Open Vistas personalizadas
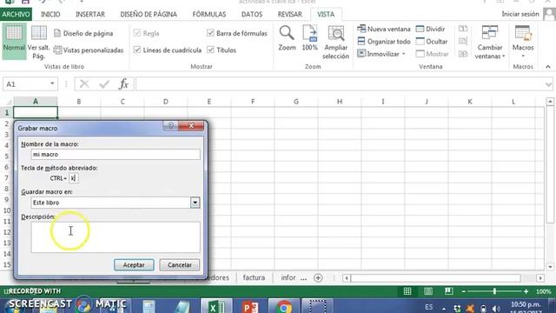This screenshot has width=556, height=313. (89, 50)
